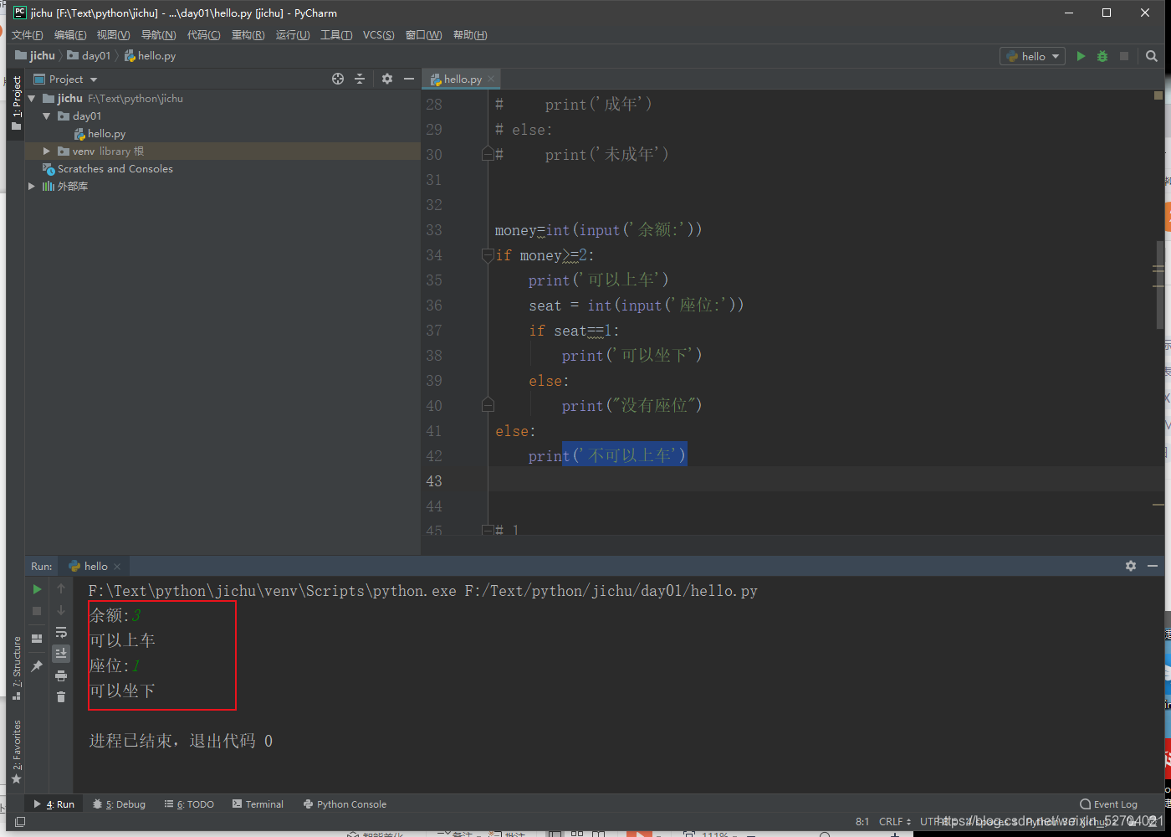Open the VCS(S) menu
Image resolution: width=1171 pixels, height=837 pixels.
(x=379, y=34)
